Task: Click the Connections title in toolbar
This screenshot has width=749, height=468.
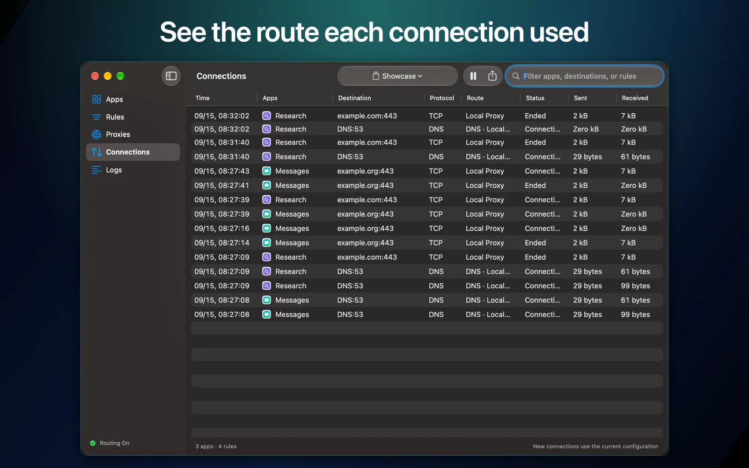Action: click(221, 76)
